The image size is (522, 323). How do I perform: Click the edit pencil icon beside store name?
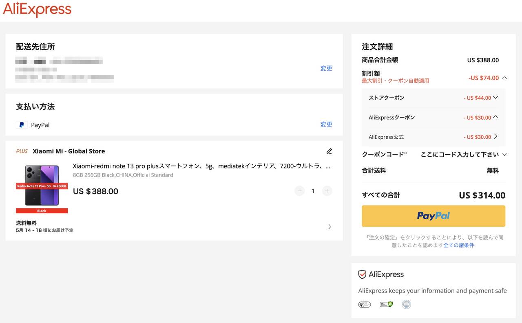[x=329, y=151]
